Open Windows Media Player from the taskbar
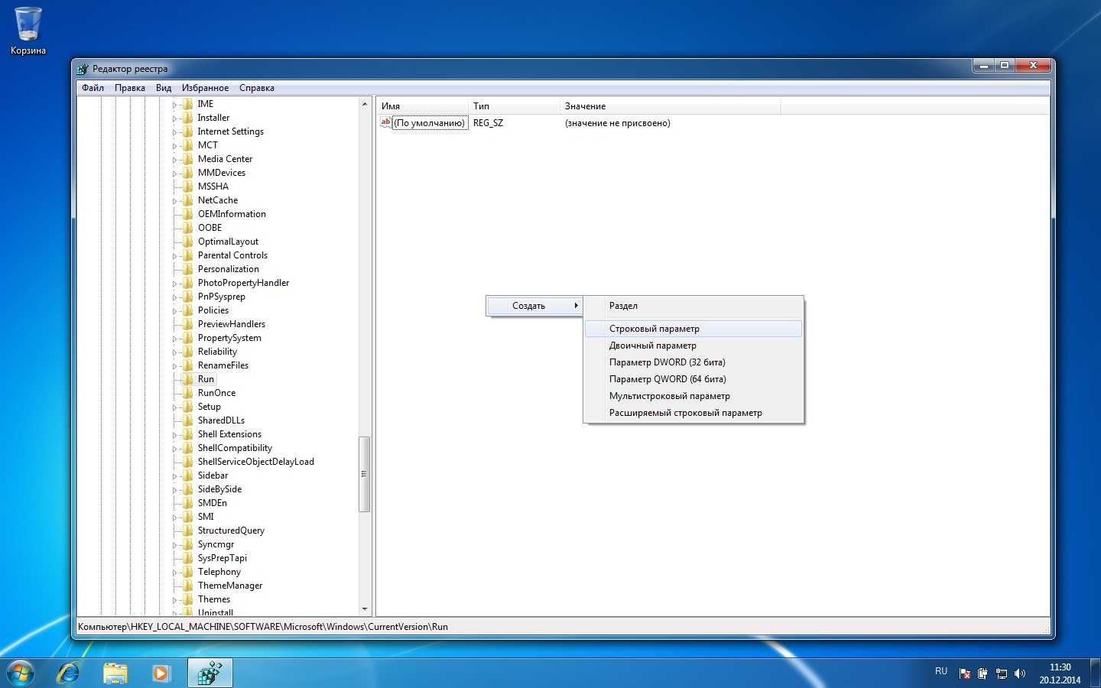 161,673
